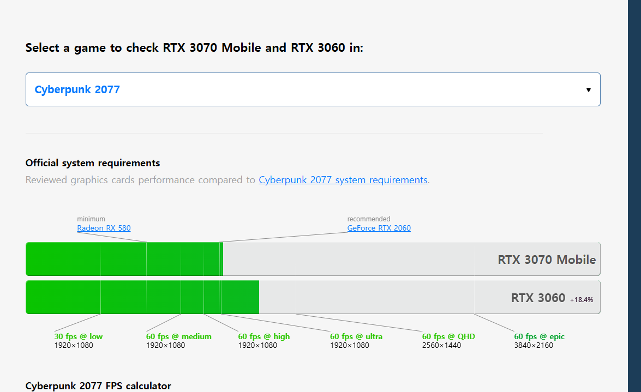Select the +18.4% indicator beside RTX 3060
Image resolution: width=641 pixels, height=392 pixels.
582,300
